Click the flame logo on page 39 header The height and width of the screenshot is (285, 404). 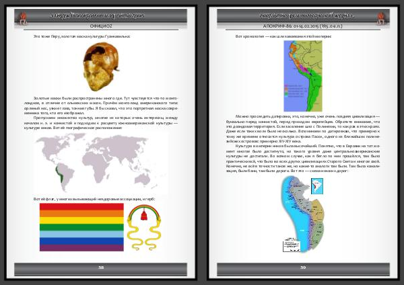click(x=380, y=17)
